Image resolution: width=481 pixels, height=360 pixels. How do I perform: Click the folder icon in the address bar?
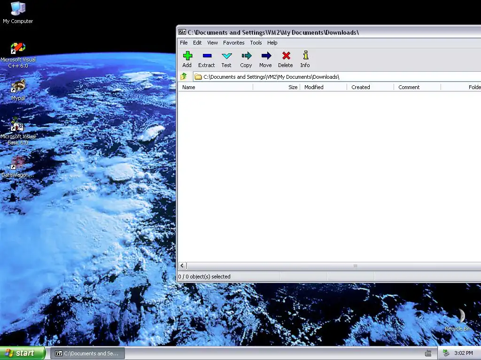(198, 77)
